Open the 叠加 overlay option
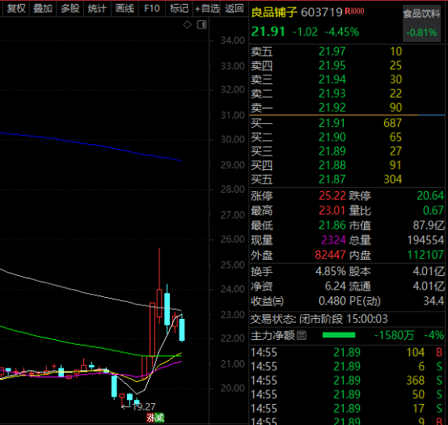 pyautogui.click(x=43, y=9)
